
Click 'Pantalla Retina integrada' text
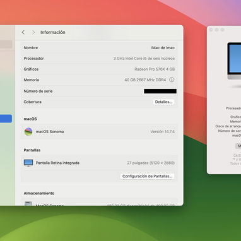pyautogui.click(x=57, y=163)
